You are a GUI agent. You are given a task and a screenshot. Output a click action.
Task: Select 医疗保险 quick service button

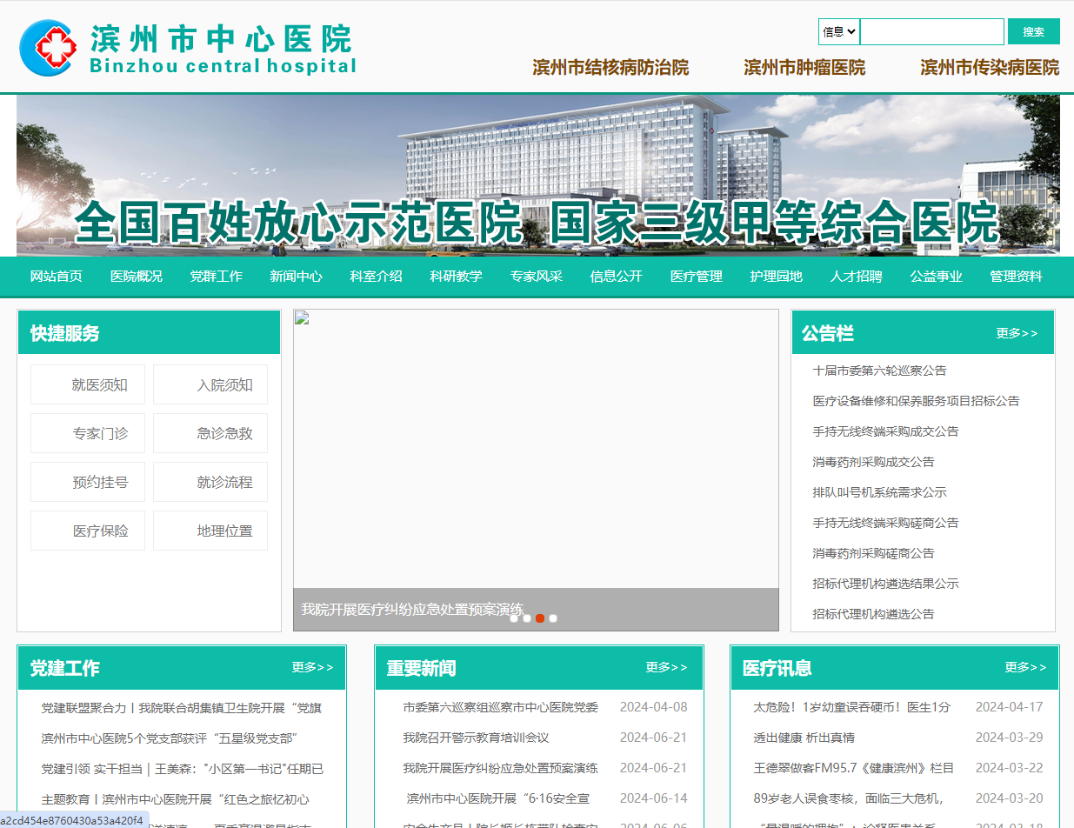88,531
